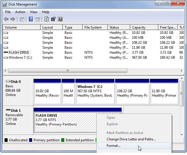187x155 pixels.
Task: Click the 698.64 GB label under Disk 0
Action: (13, 90)
